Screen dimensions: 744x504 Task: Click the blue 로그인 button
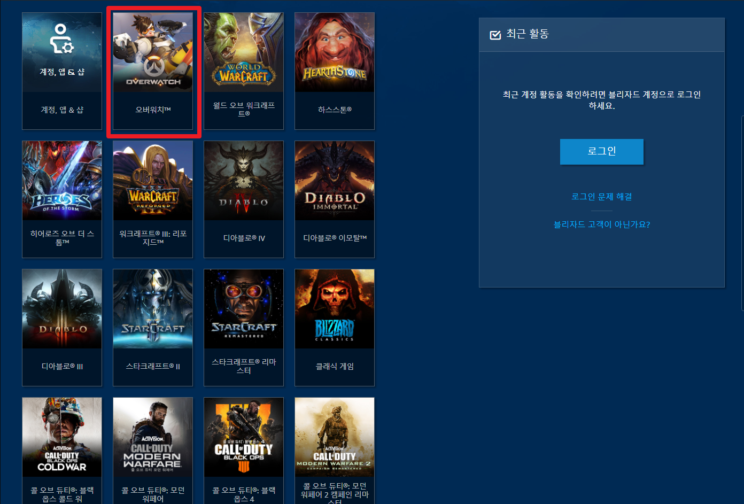pyautogui.click(x=602, y=152)
